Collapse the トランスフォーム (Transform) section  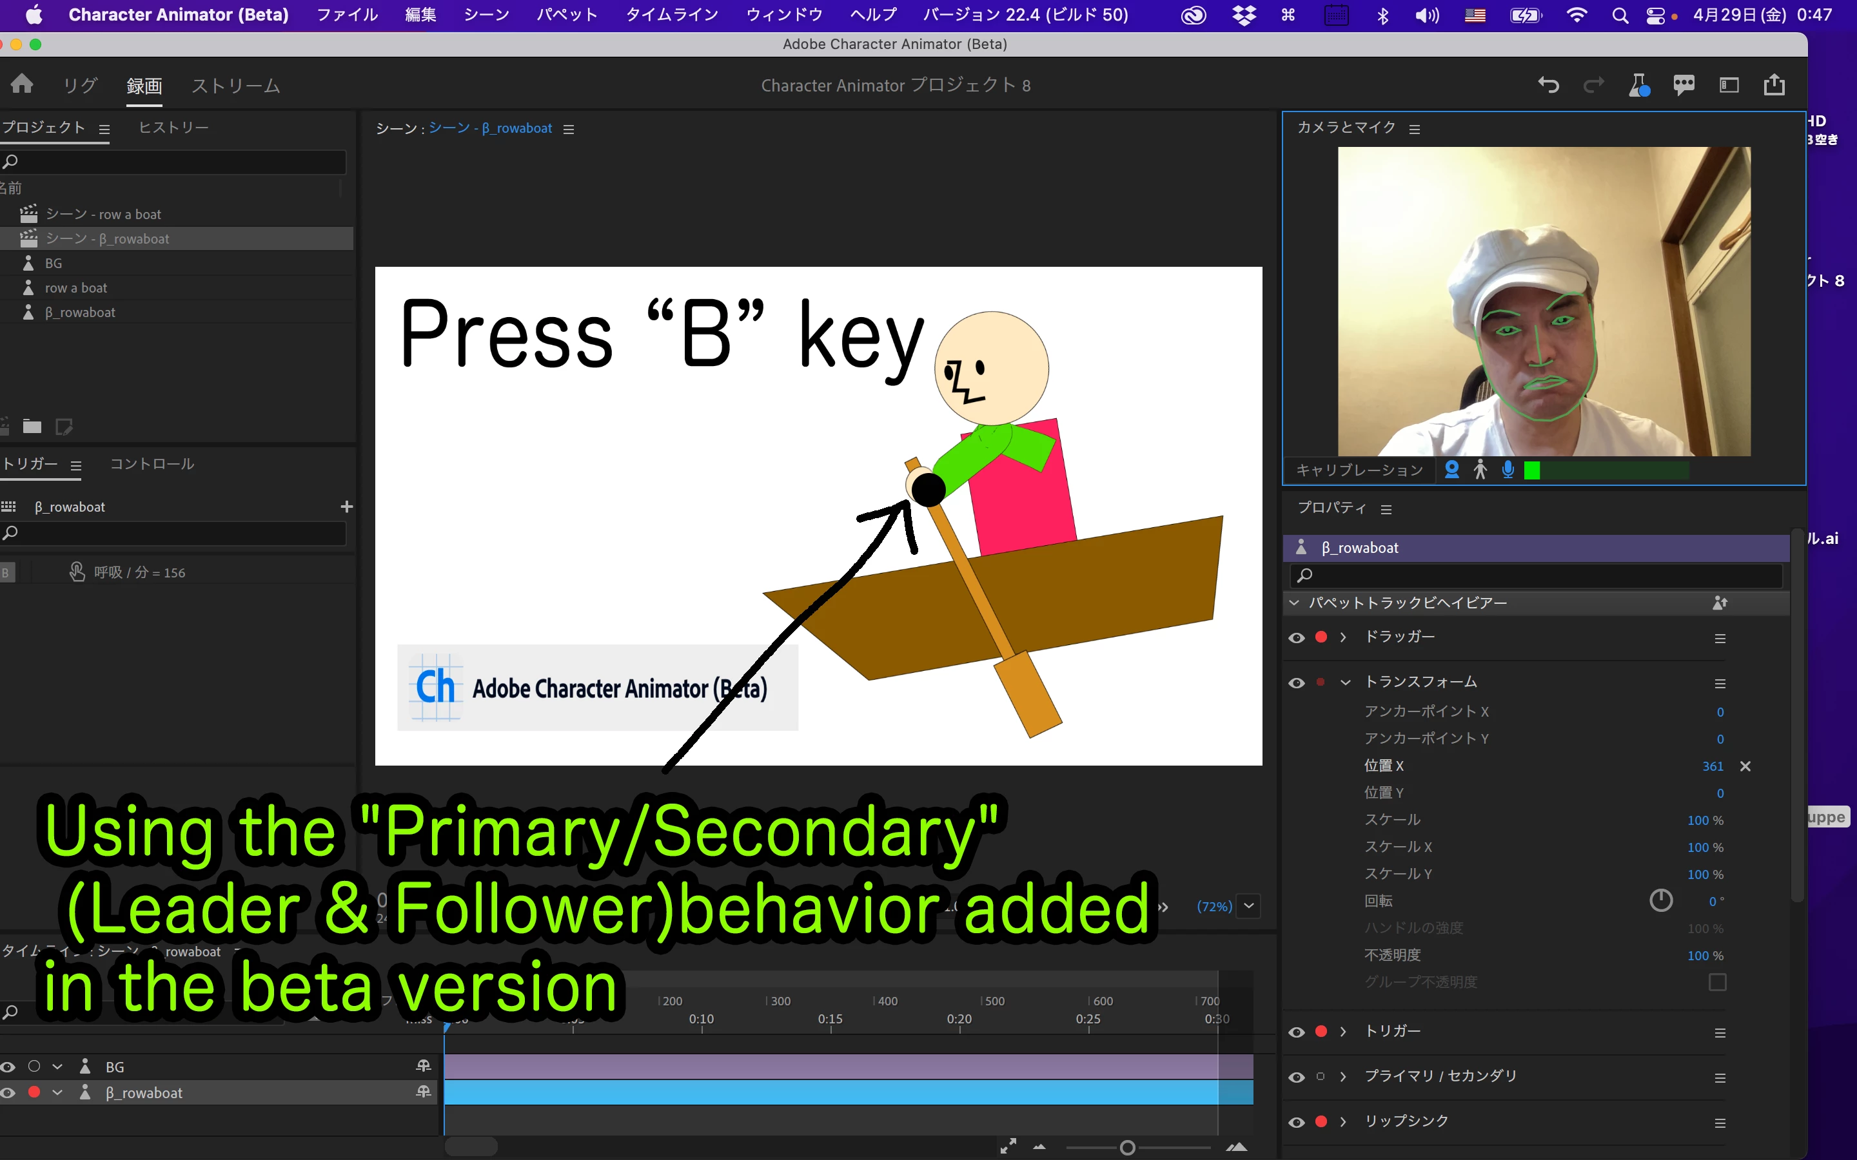coord(1345,682)
